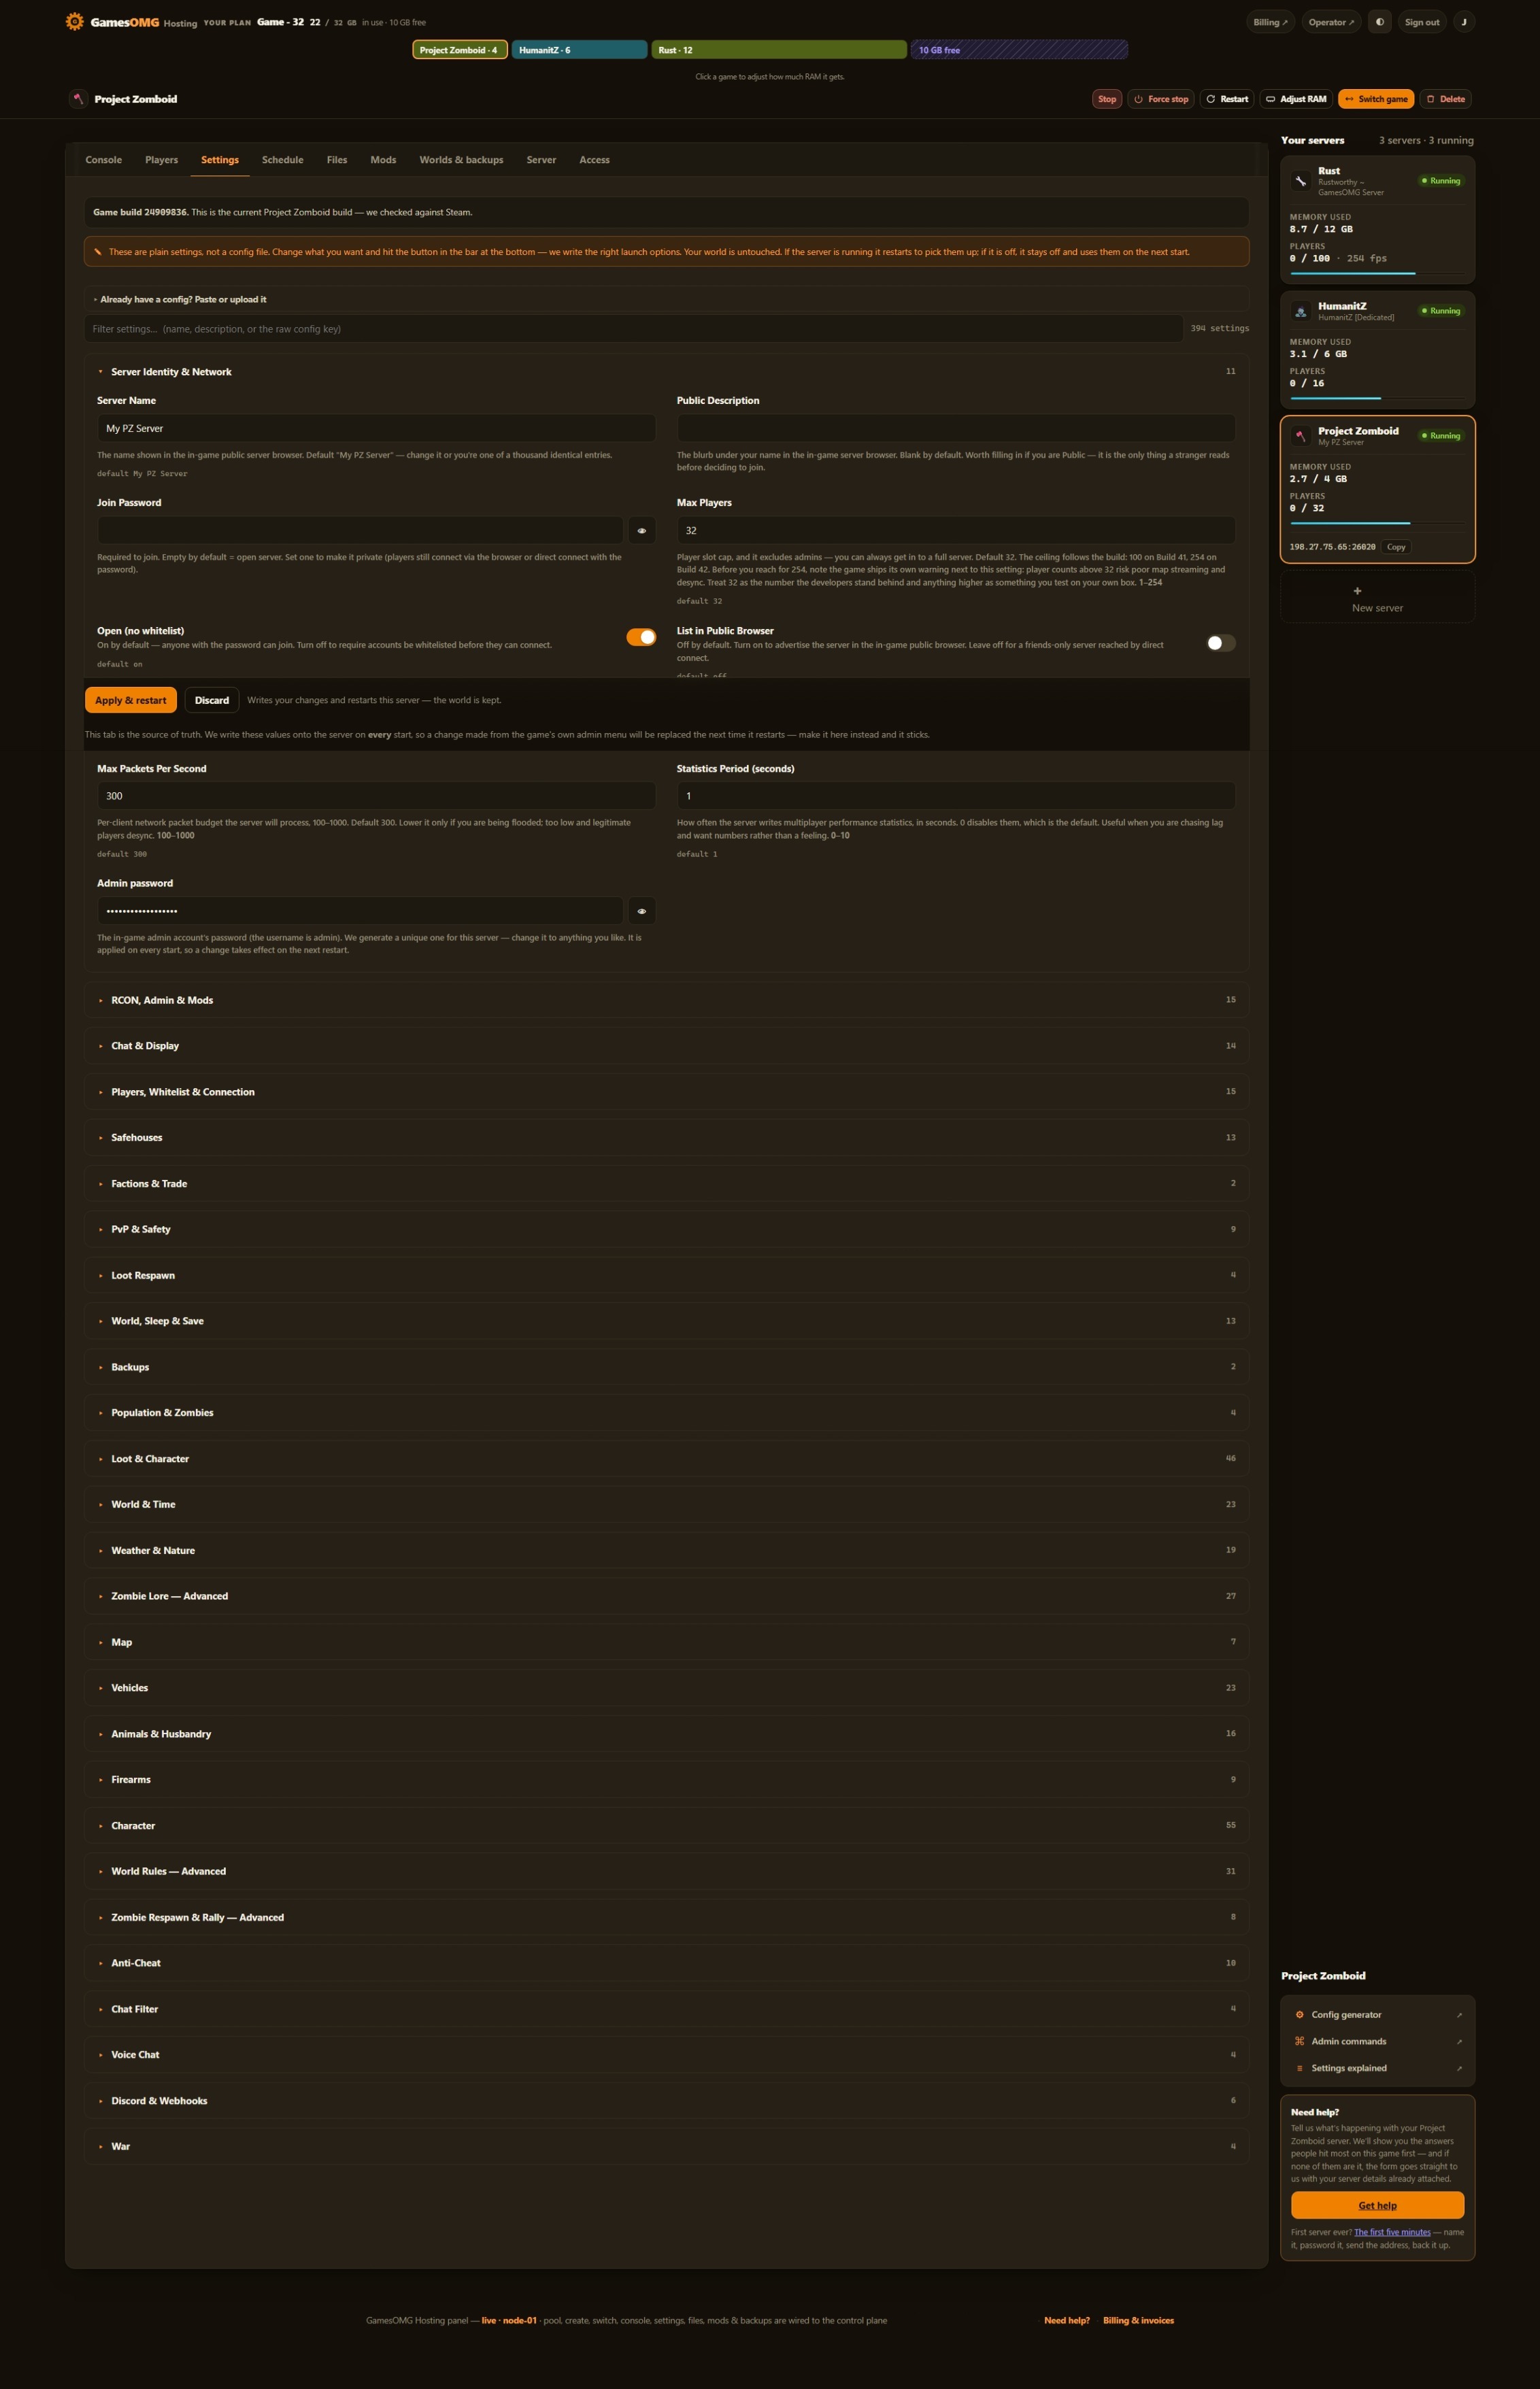Expand Chat & Display section
Viewport: 1540px width, 2389px height.
pos(666,1045)
